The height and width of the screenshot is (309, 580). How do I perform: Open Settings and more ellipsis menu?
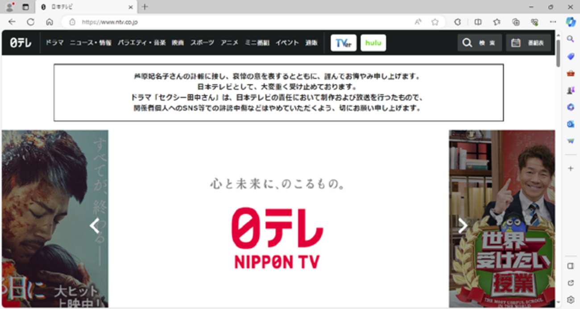(553, 22)
